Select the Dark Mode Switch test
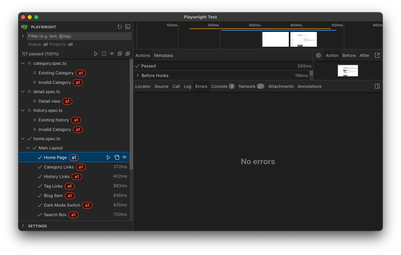The image size is (401, 255). click(62, 205)
